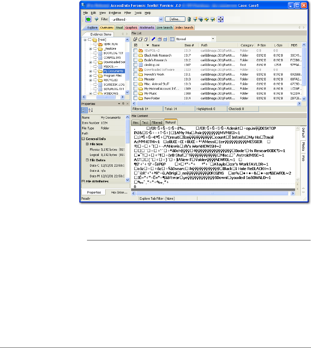Click the blue pen bookmark icon

(x=153, y=39)
